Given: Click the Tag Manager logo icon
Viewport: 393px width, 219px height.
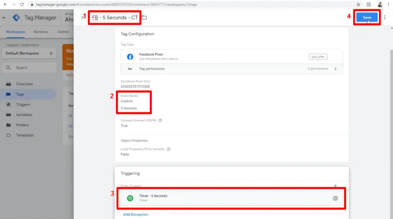Looking at the screenshot, I should coord(16,18).
